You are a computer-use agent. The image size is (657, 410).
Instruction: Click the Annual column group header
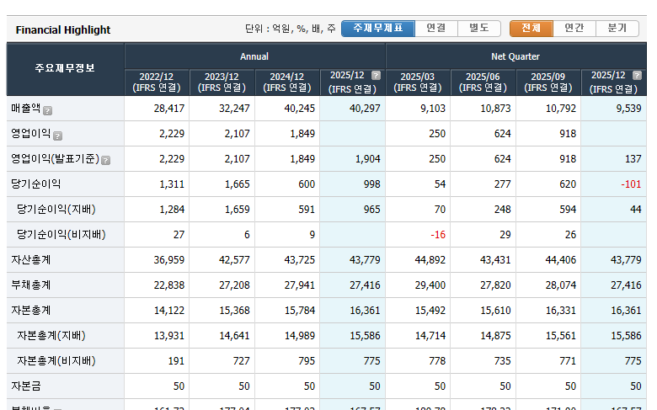point(254,56)
